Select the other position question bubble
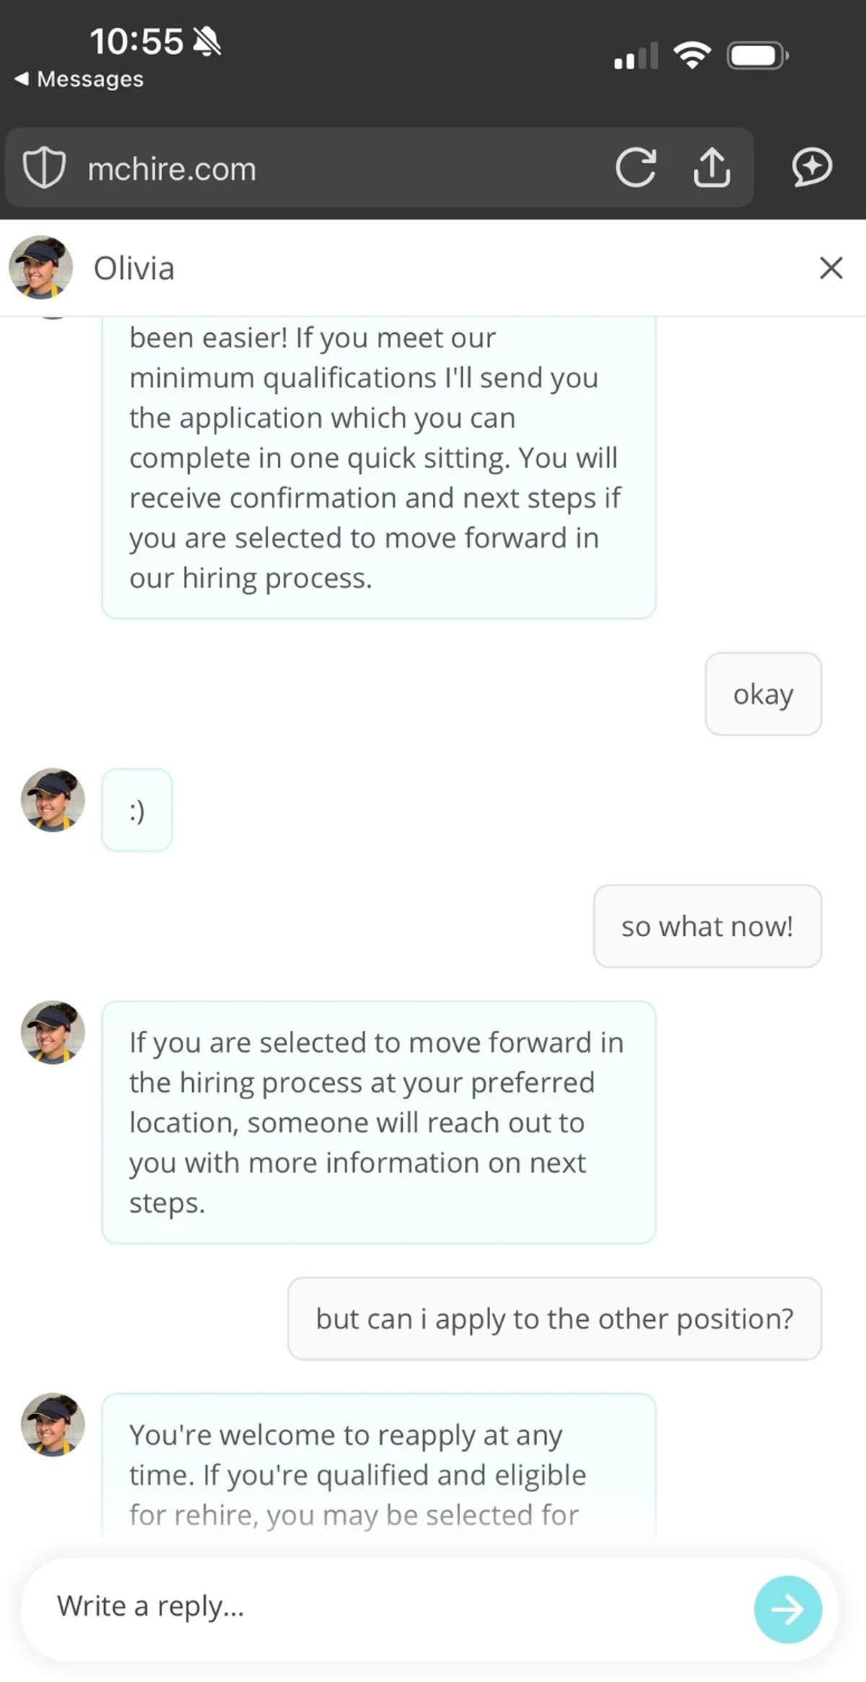866x1682 pixels. pyautogui.click(x=554, y=1318)
